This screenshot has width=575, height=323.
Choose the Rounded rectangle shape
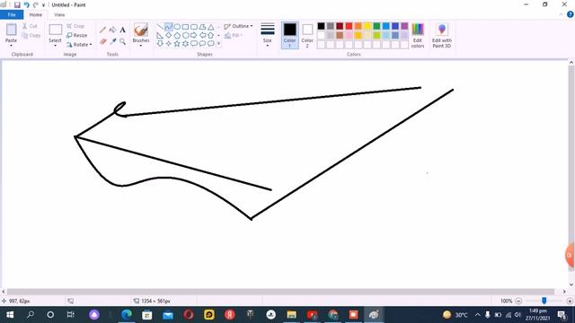coord(194,27)
